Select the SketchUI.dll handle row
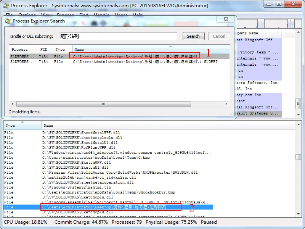This screenshot has height=229, width=305. click(x=108, y=168)
